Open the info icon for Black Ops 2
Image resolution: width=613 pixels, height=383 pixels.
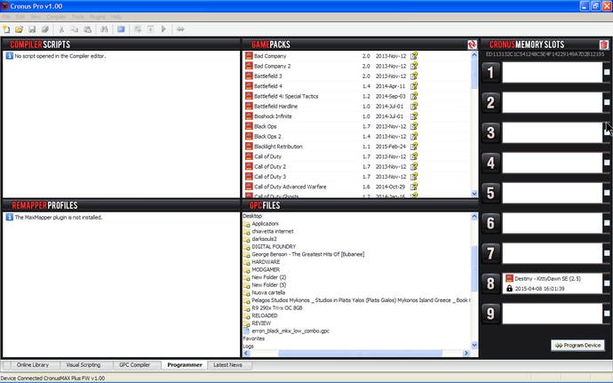tap(414, 136)
